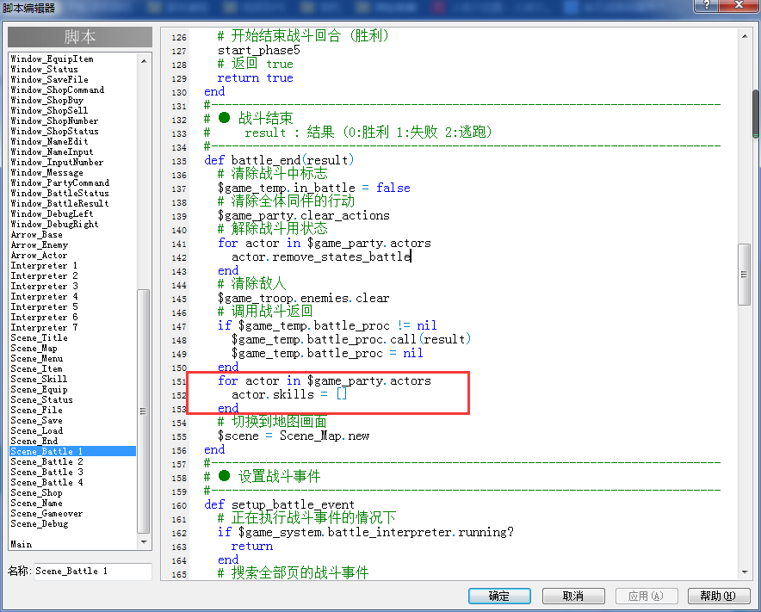761x612 pixels.
Task: Click the script list vertical scrollbar thumb
Action: coord(143,411)
